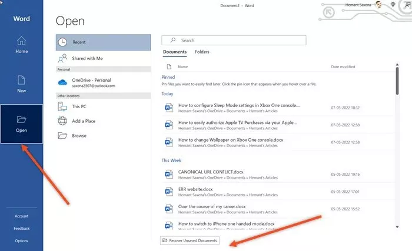412x251 pixels.
Task: Open Over the course of my career.docx
Action: (x=277, y=209)
